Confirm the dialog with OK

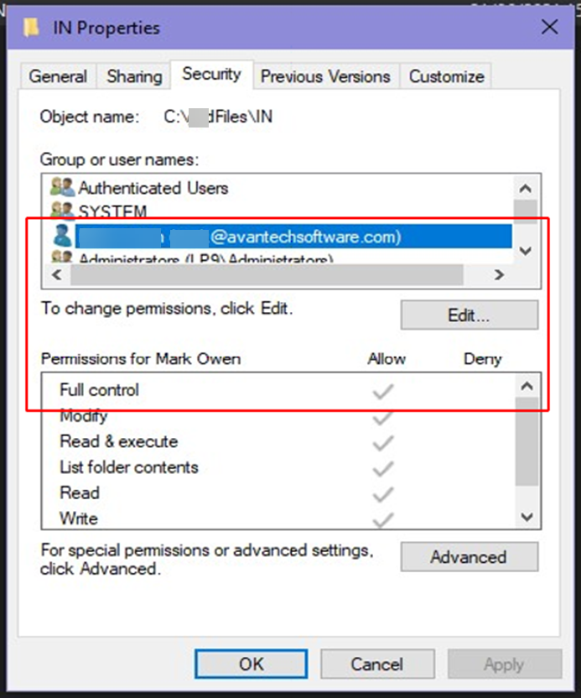251,664
